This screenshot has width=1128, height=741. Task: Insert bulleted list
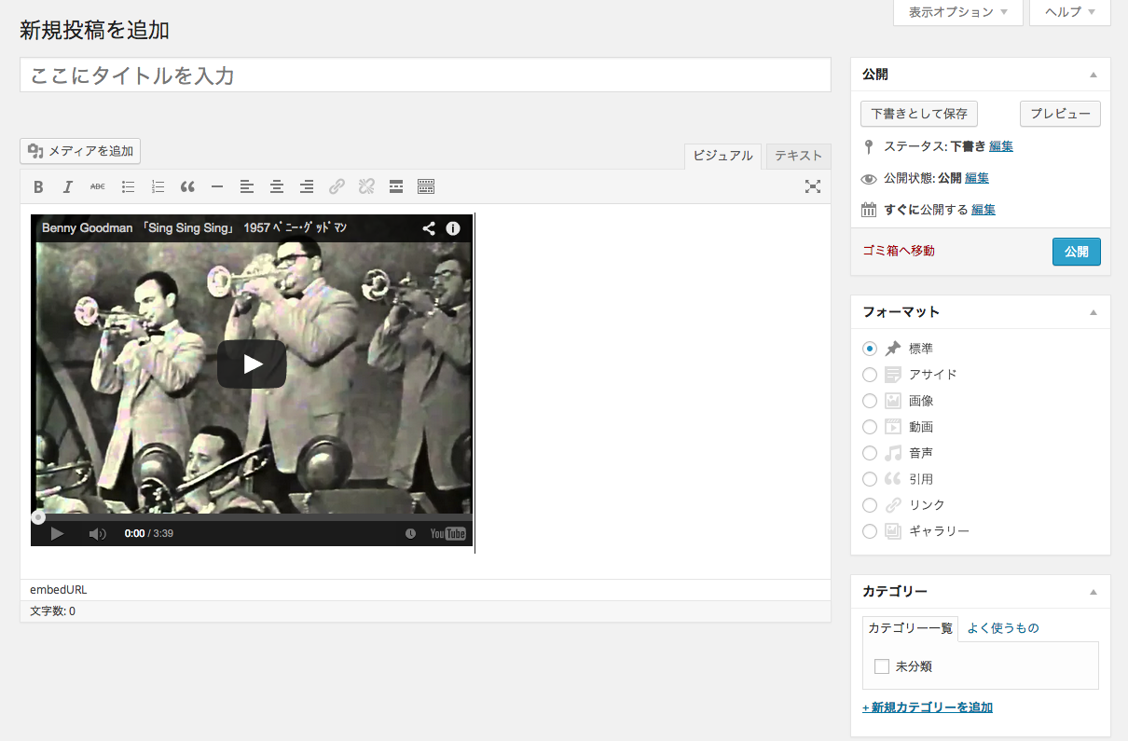click(x=128, y=187)
